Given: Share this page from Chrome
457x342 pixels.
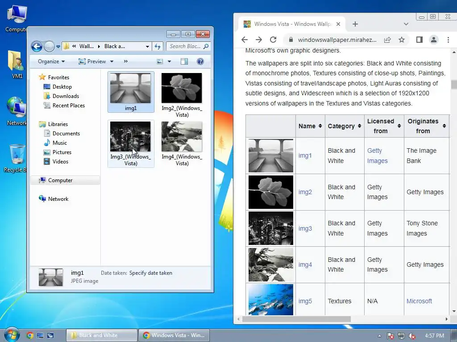Looking at the screenshot, I should [387, 40].
